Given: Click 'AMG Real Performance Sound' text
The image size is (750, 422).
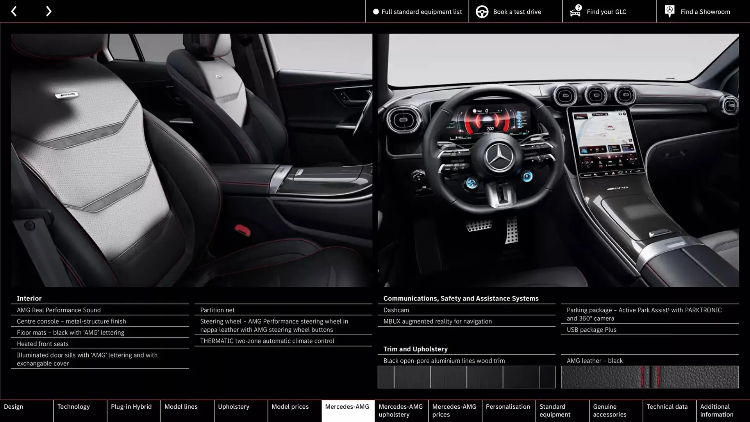Looking at the screenshot, I should coord(59,310).
